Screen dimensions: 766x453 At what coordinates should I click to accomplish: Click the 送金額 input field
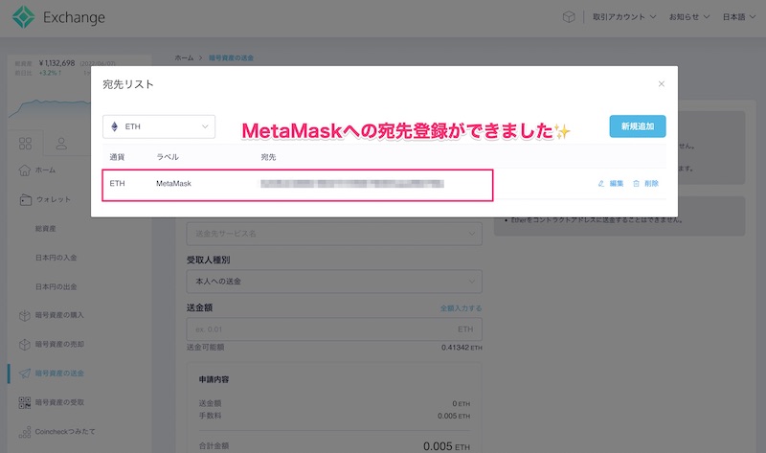pyautogui.click(x=334, y=329)
